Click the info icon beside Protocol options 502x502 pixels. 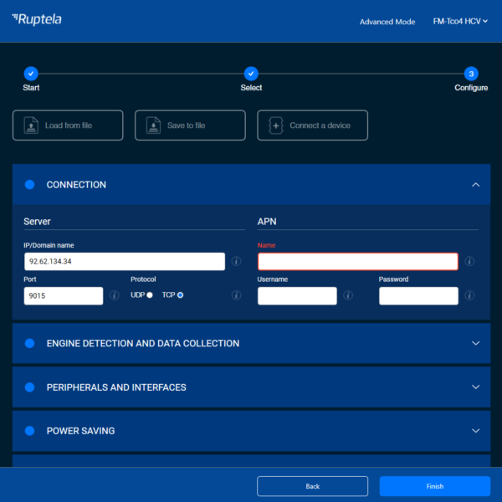coord(236,295)
